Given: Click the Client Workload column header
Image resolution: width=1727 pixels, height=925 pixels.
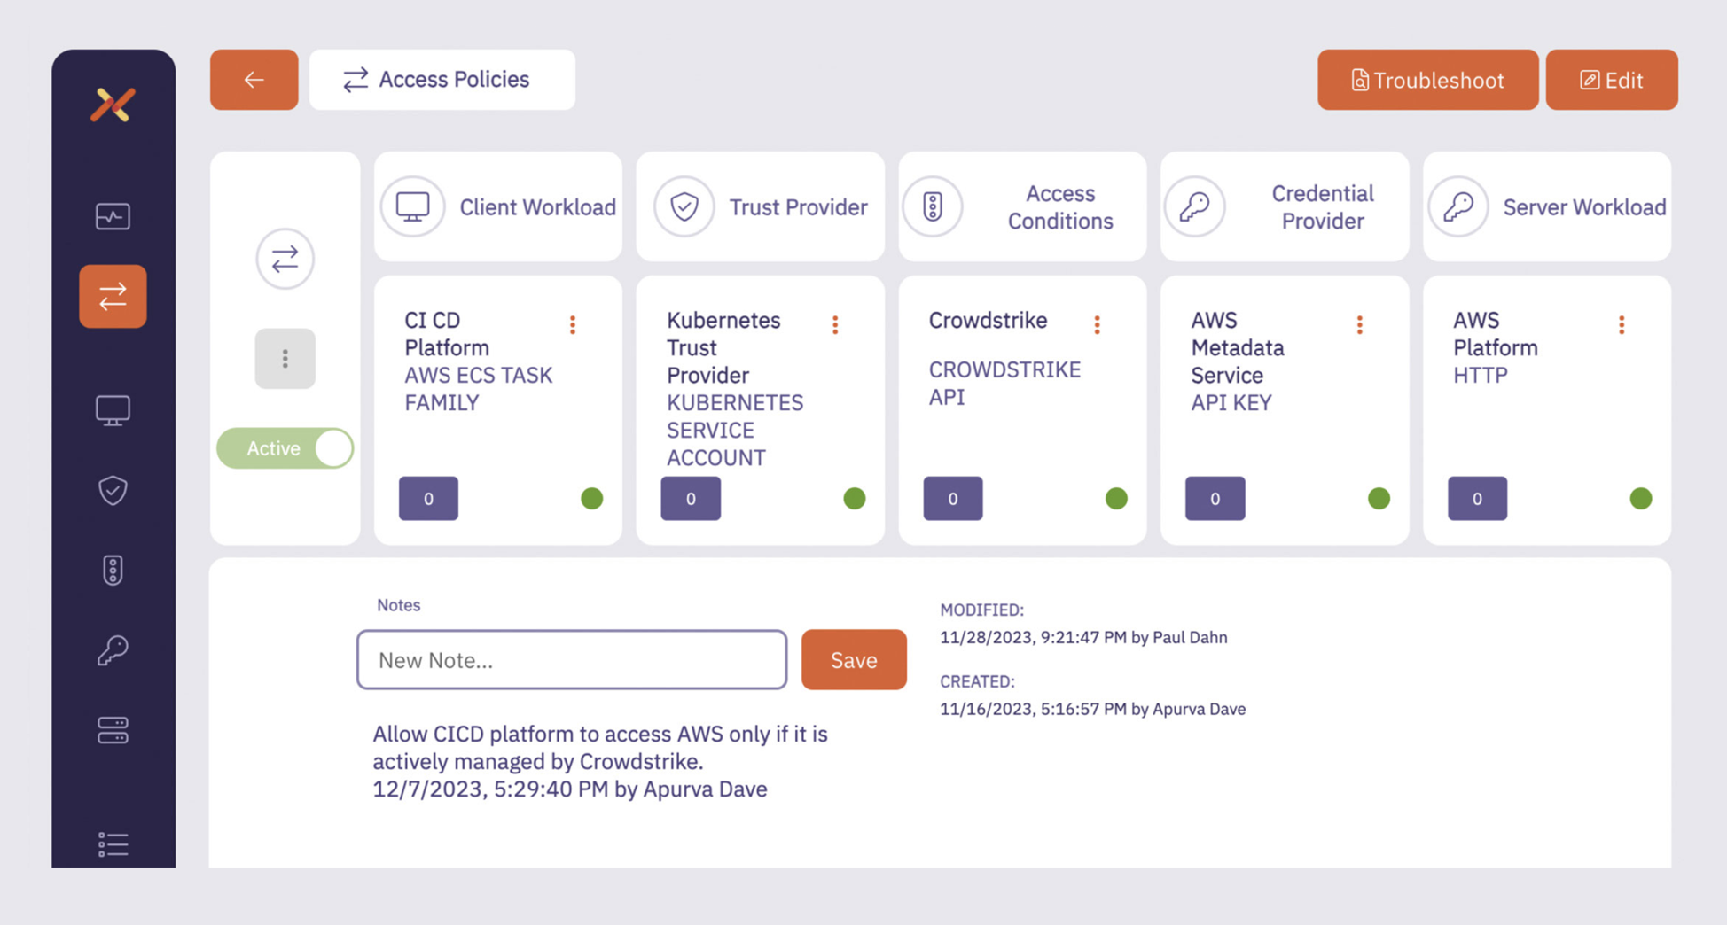Looking at the screenshot, I should (498, 206).
